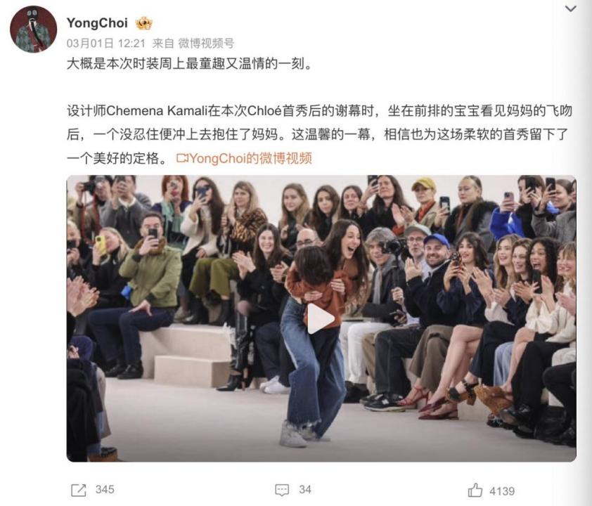Open YongChoi's profile avatar

pyautogui.click(x=33, y=29)
